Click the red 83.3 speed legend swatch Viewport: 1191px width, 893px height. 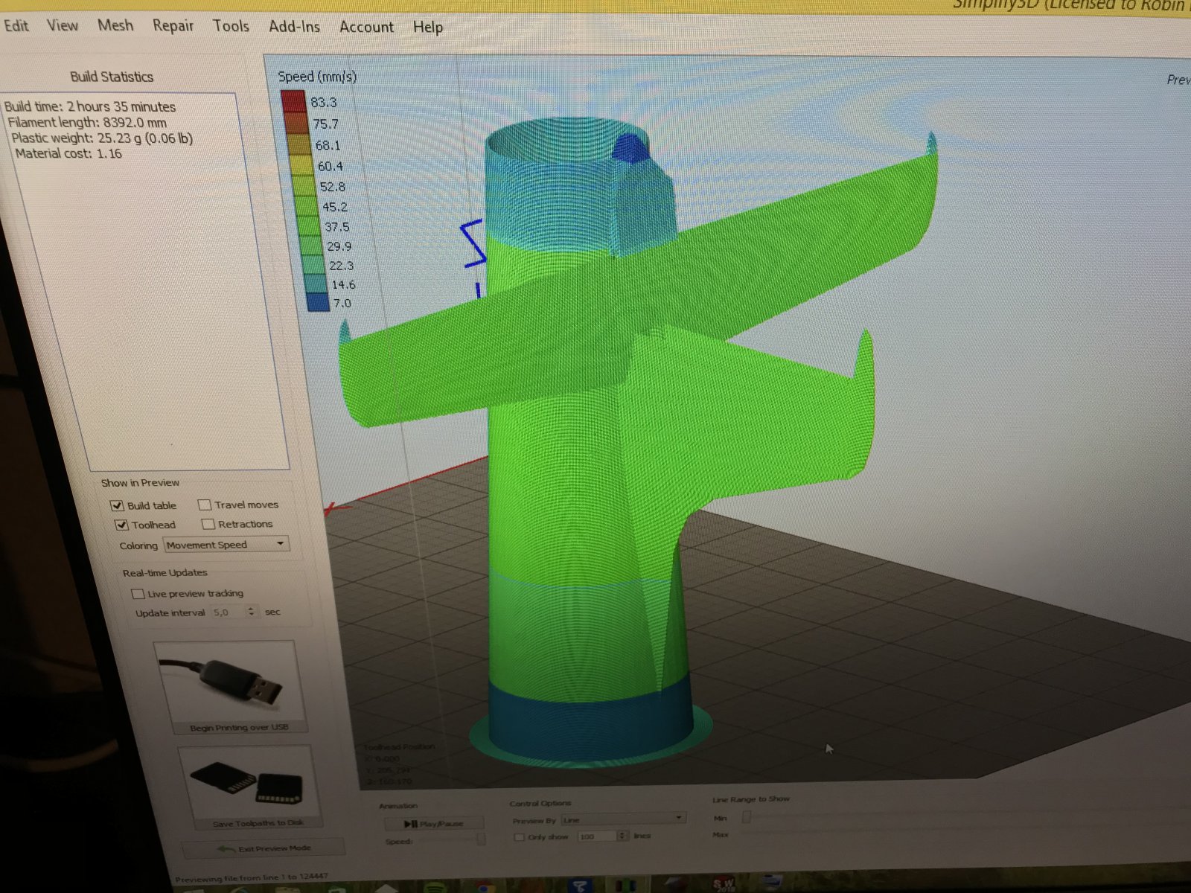click(x=293, y=101)
